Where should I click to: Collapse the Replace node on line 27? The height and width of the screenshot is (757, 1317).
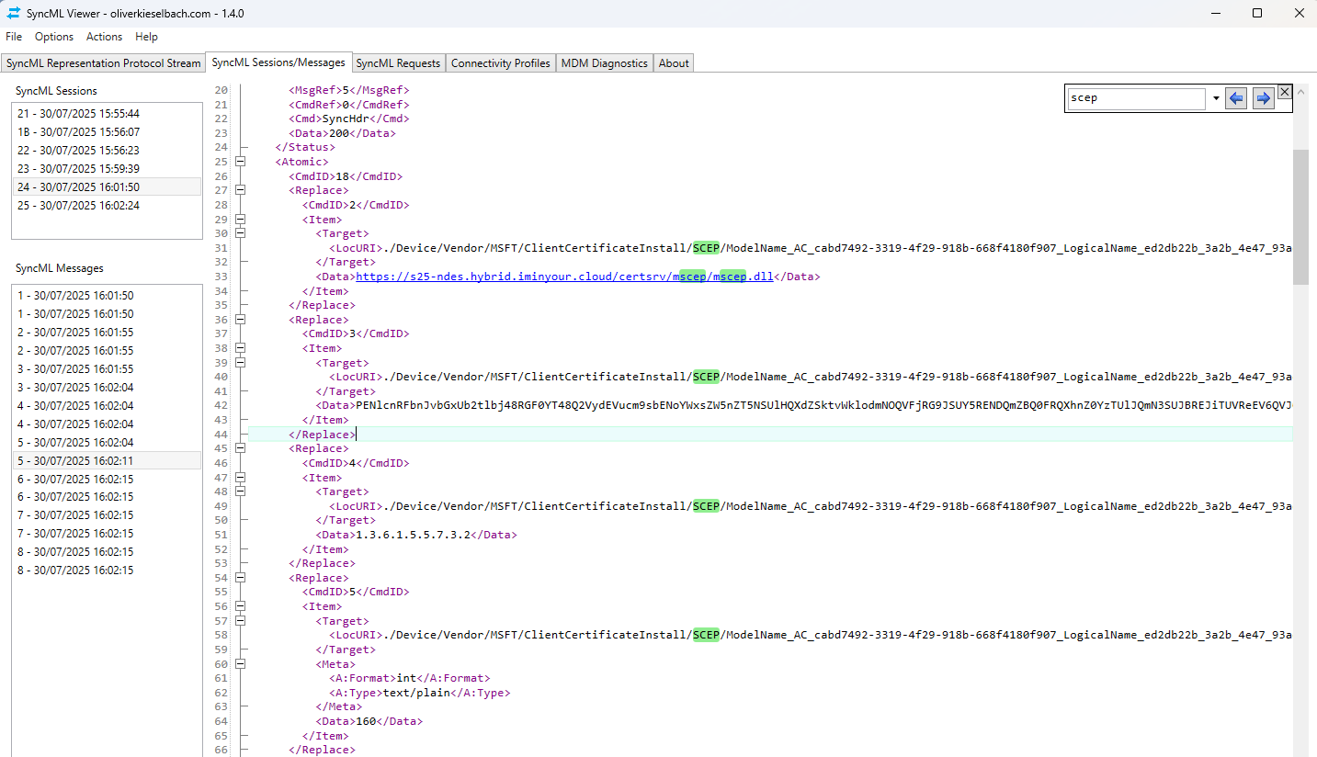pos(241,190)
